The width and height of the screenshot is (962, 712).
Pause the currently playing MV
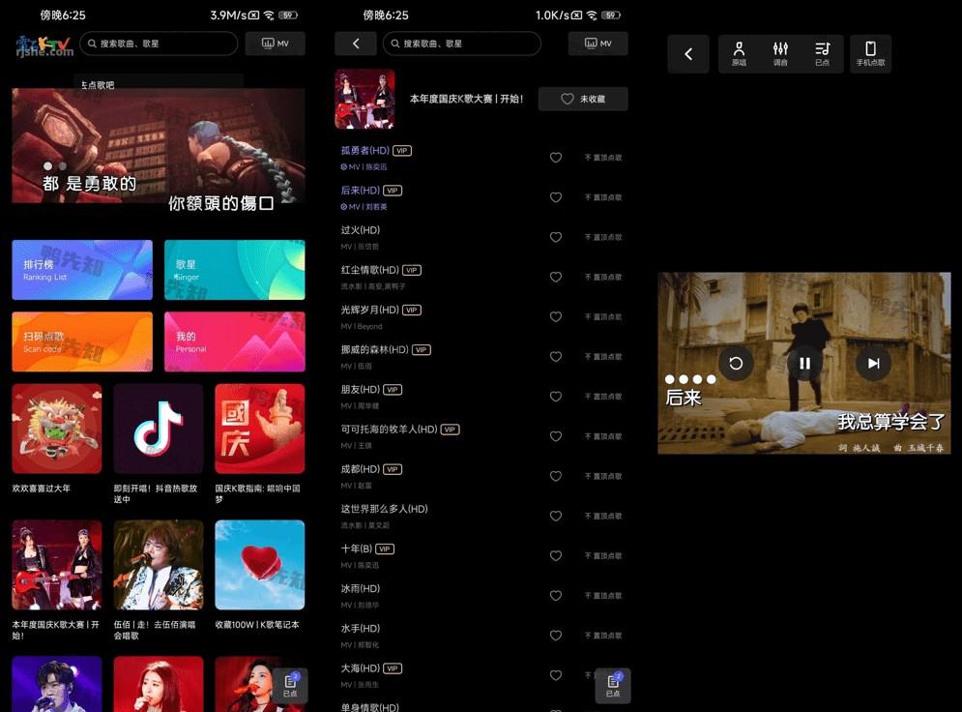pos(804,363)
